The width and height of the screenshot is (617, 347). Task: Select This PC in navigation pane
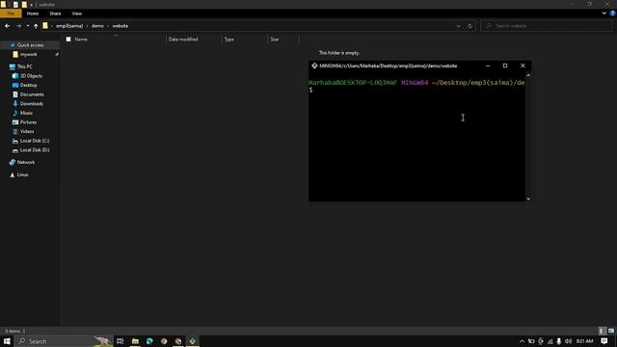pos(25,67)
